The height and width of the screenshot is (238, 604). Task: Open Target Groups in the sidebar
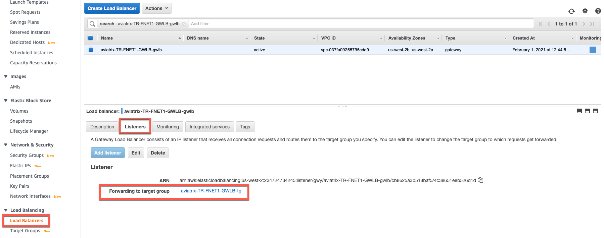pos(25,231)
